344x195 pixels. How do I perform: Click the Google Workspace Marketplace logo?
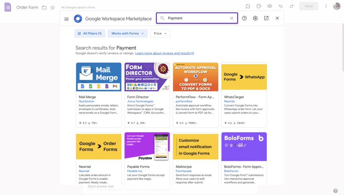point(78,19)
